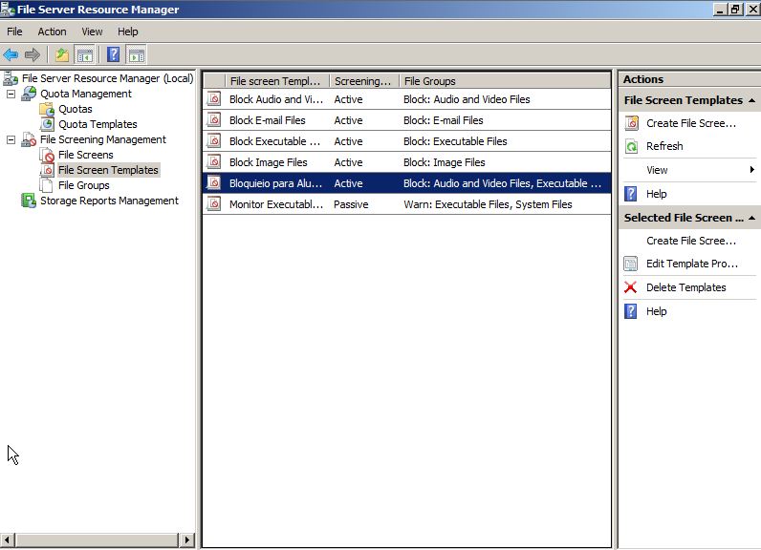Screen dimensions: 761x550
Task: Sort by File Groups column header
Action: click(505, 81)
